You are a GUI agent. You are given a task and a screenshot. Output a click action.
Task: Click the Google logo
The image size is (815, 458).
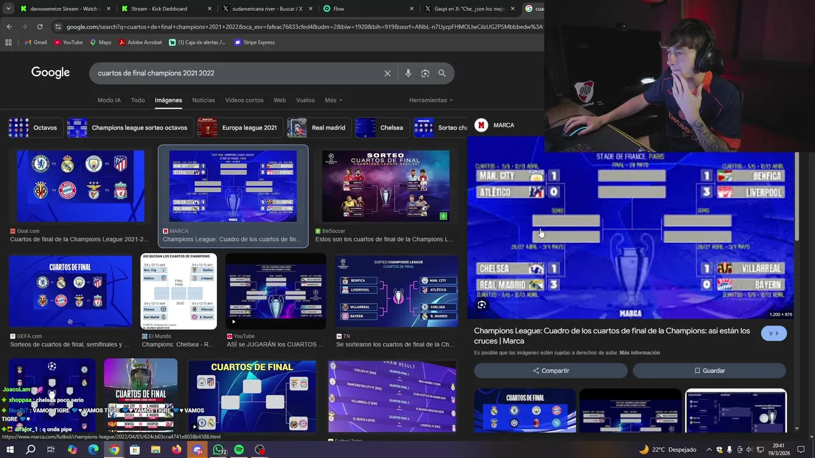(x=50, y=73)
